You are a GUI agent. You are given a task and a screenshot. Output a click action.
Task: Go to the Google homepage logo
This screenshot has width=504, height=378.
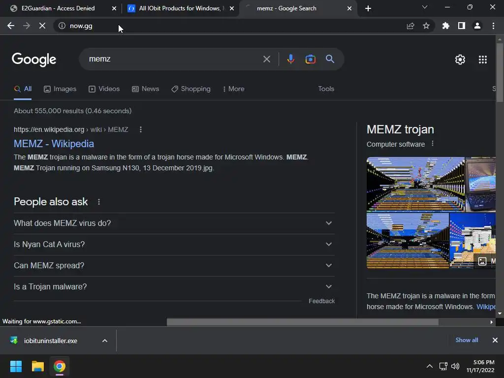(34, 60)
